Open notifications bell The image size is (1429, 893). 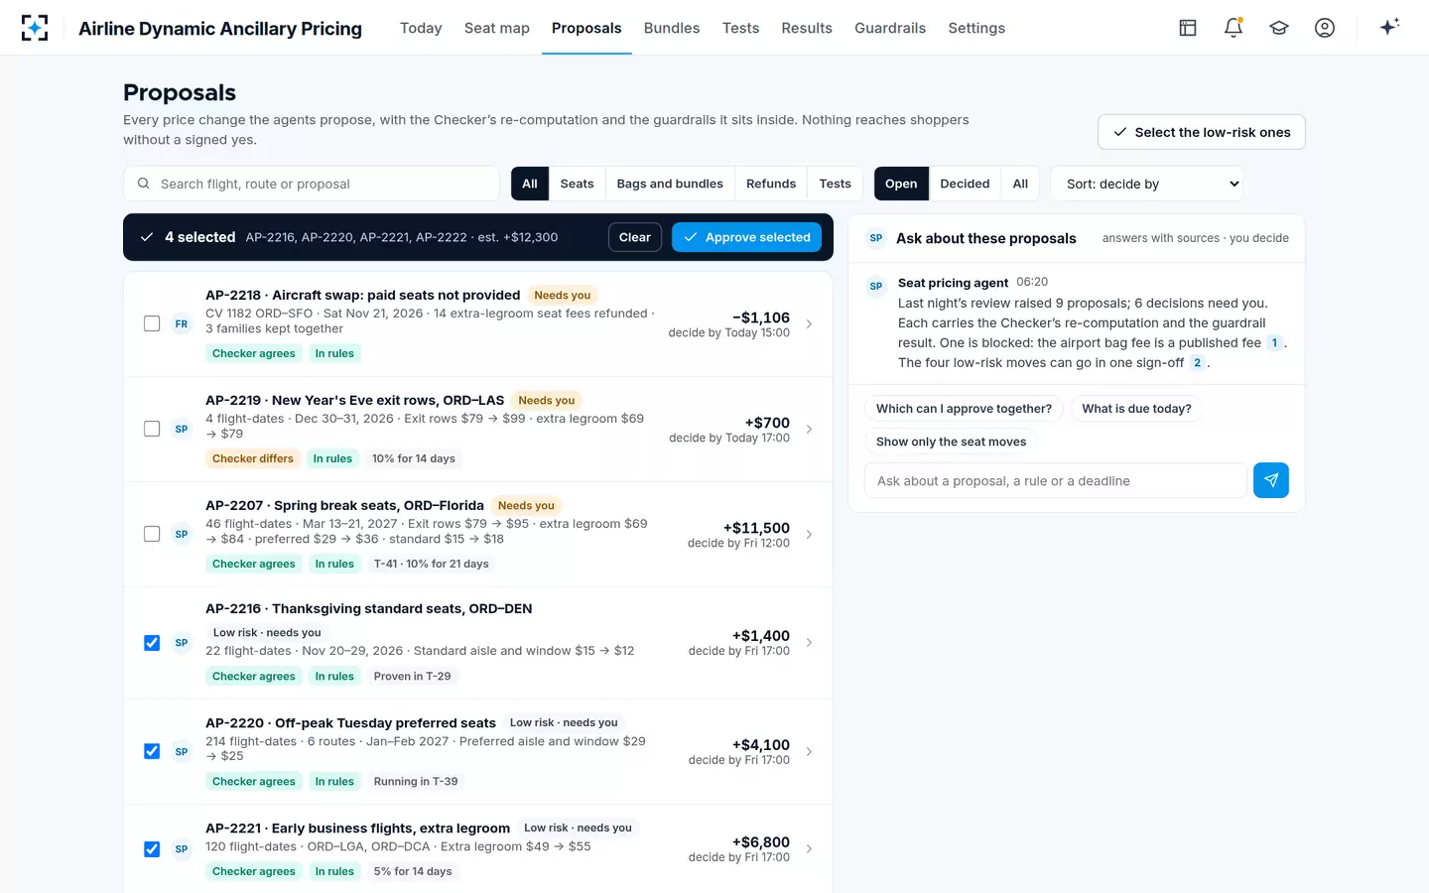pos(1234,28)
